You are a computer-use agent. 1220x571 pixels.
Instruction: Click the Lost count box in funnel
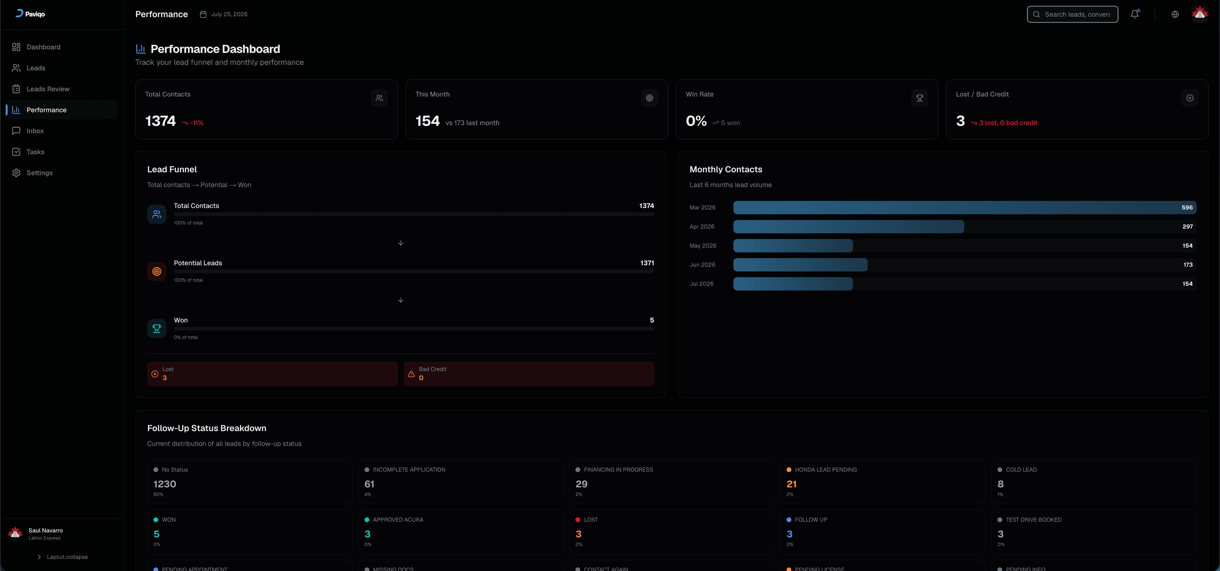272,374
